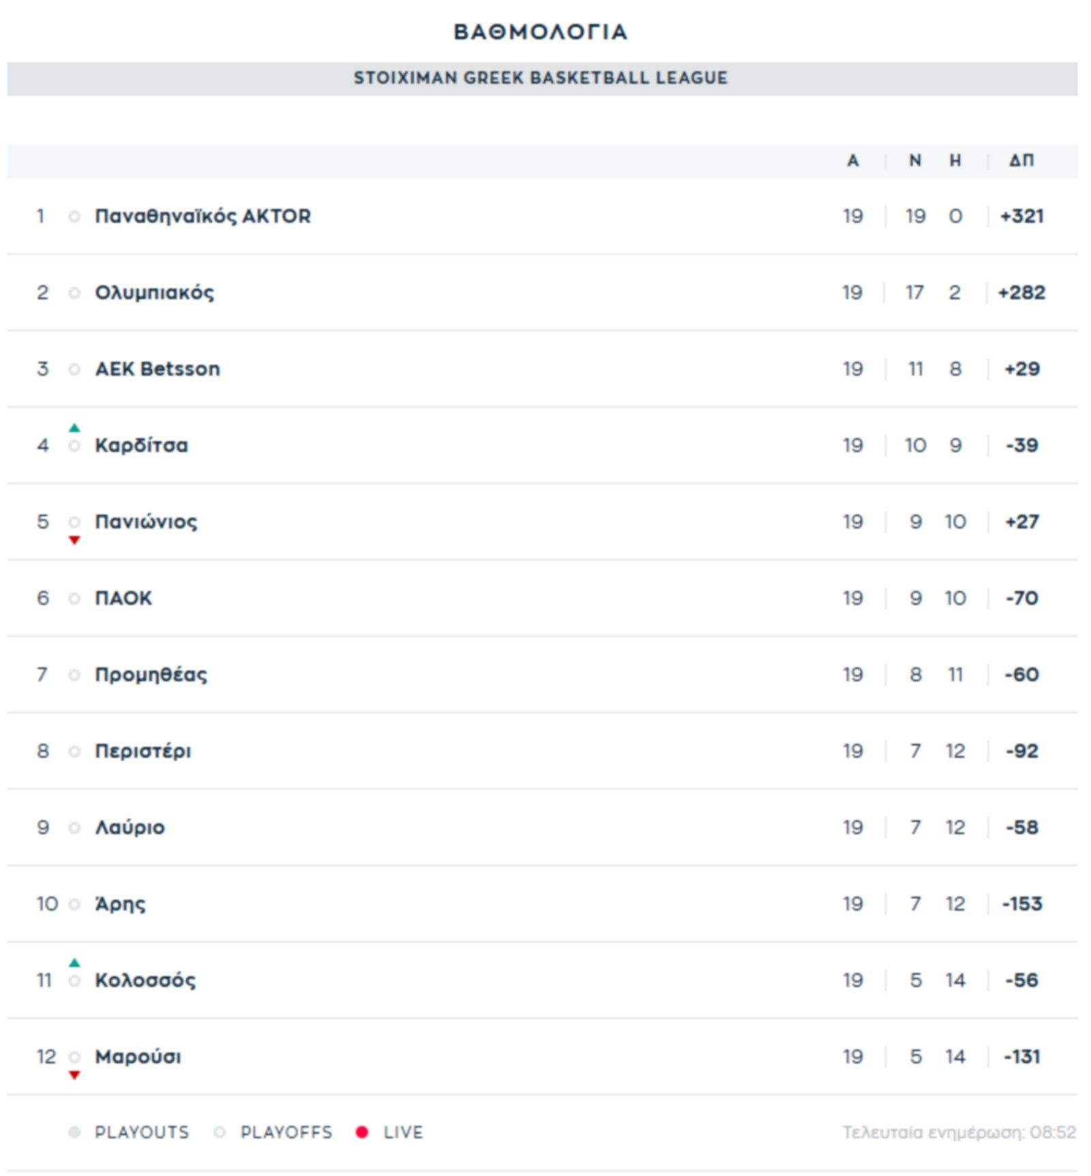The height and width of the screenshot is (1176, 1091).
Task: Click the red down arrow beside Μαρούσι
Action: click(x=74, y=1076)
